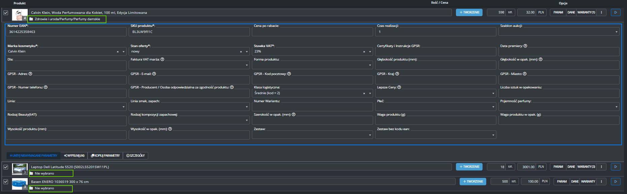Screen dimensions: 627x194
Task: Click Ukryj niewymagane parametry button
Action: [33, 156]
